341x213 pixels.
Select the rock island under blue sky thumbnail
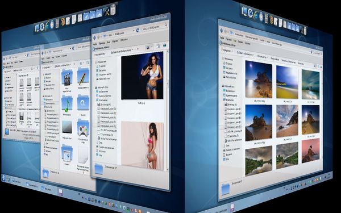(x=259, y=123)
